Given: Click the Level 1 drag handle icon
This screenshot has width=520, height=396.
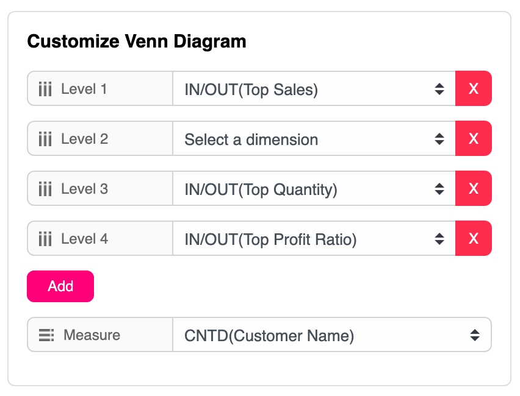Looking at the screenshot, I should coord(45,90).
